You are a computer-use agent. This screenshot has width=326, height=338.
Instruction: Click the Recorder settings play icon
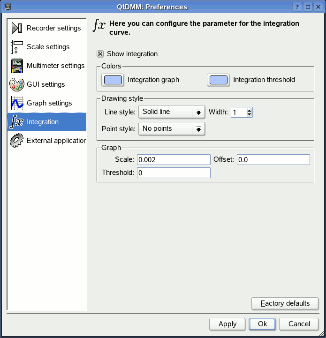(17, 28)
